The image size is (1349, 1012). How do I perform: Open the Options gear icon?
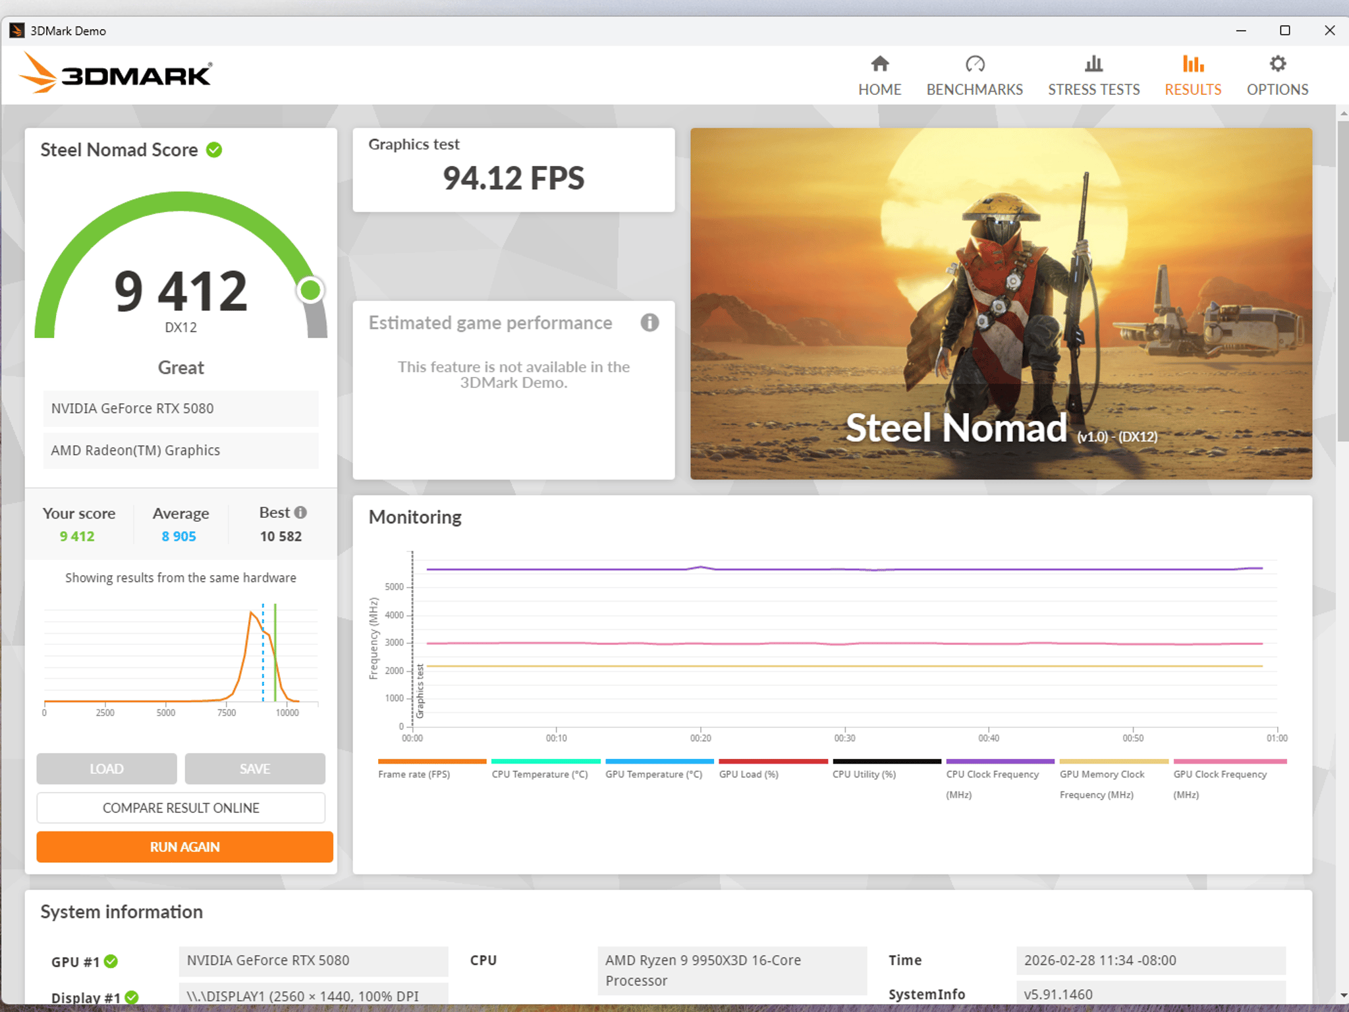pos(1277,64)
